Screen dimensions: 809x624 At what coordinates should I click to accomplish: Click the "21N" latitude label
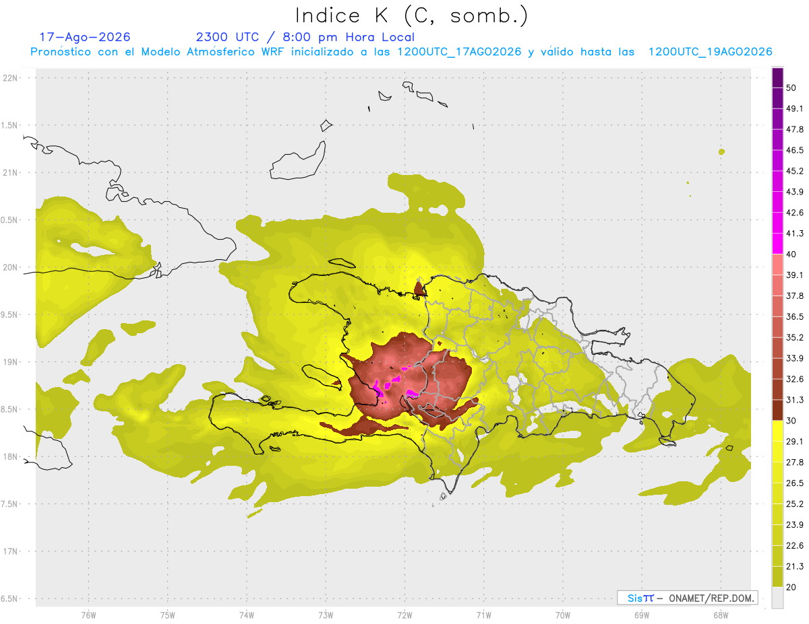[x=9, y=172]
